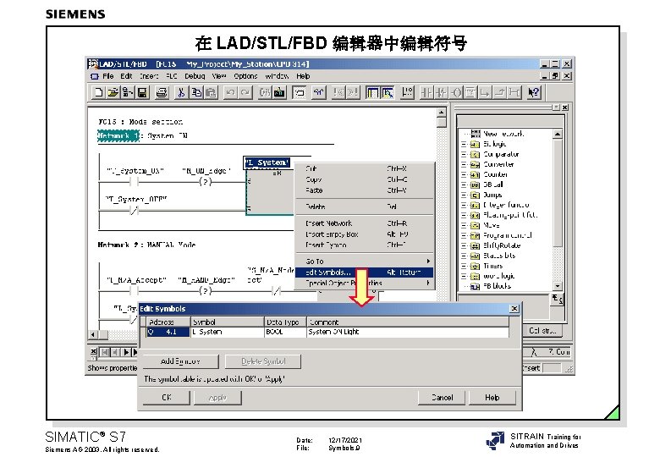Screen dimensions: 660x457
Task: Open the Go To submenu
Action: [x=364, y=262]
